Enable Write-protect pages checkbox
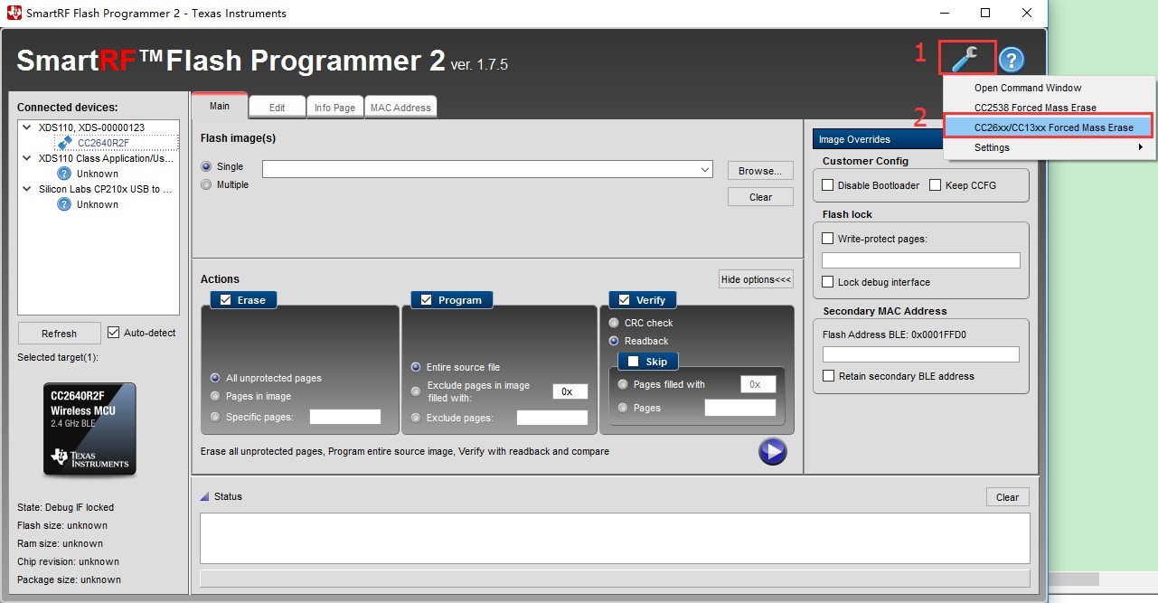This screenshot has width=1158, height=603. coord(828,239)
